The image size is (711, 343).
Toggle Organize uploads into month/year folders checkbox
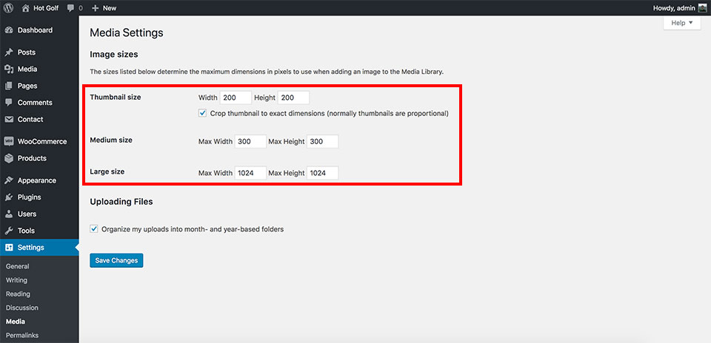click(x=94, y=229)
